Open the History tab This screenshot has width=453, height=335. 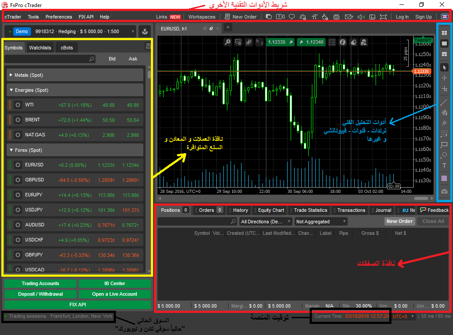(240, 210)
